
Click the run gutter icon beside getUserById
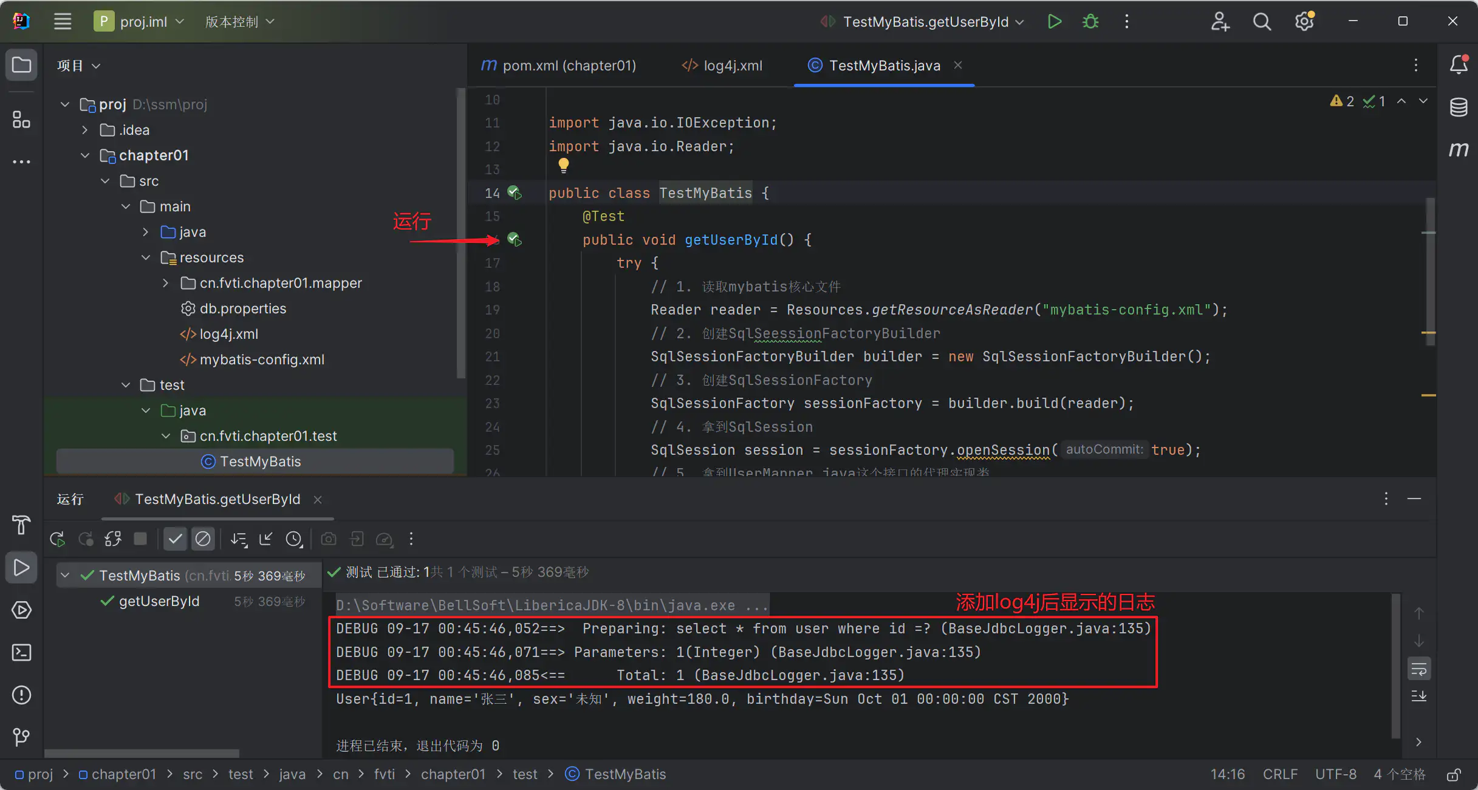[x=515, y=240]
